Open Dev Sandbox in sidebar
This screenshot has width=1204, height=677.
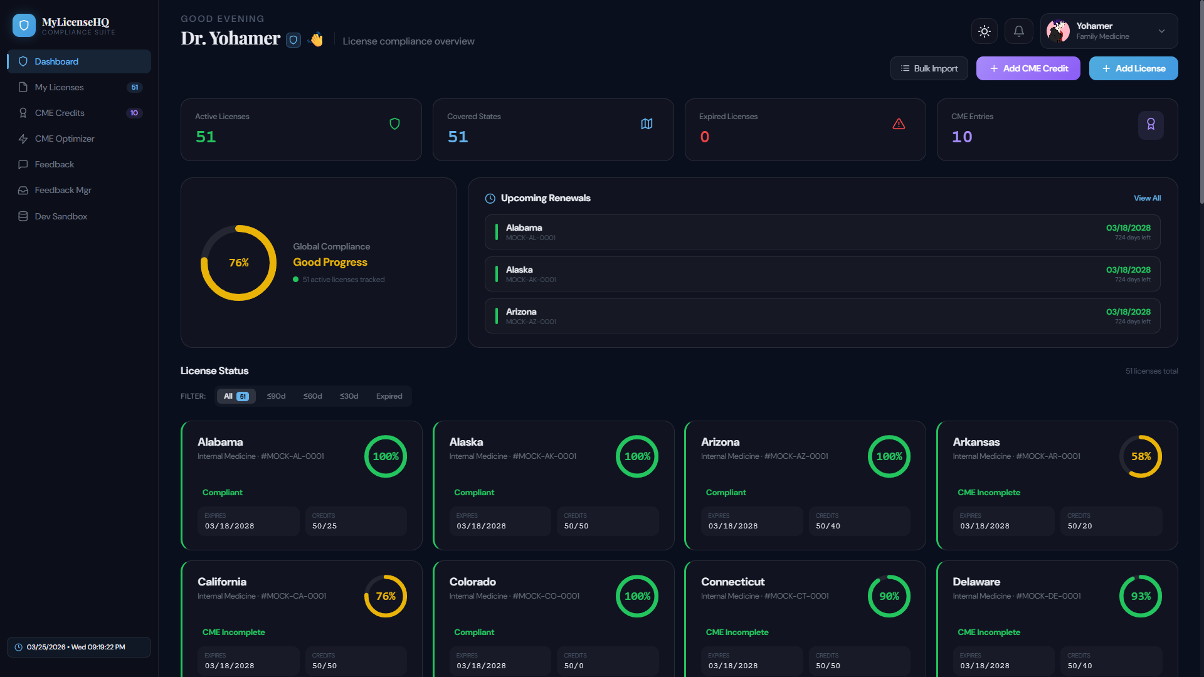point(61,216)
